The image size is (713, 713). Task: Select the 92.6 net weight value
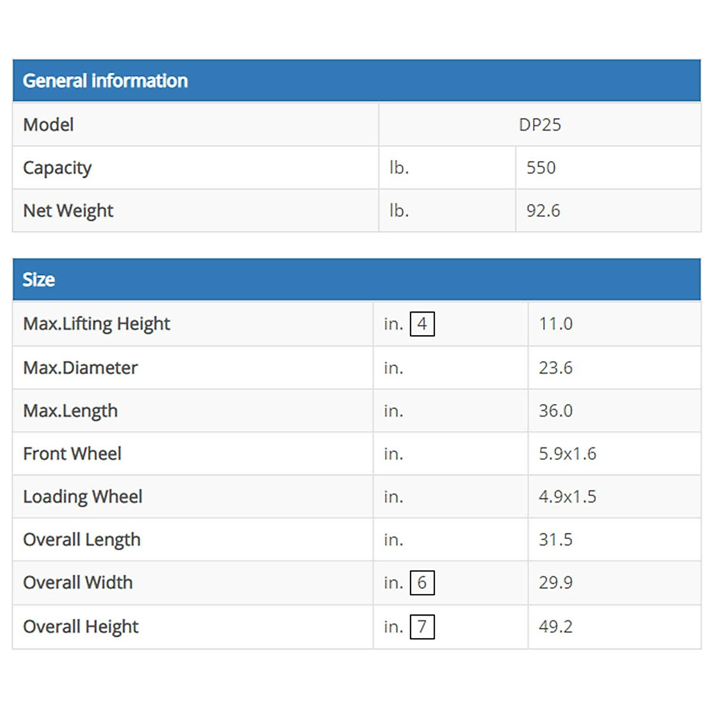[x=543, y=211]
